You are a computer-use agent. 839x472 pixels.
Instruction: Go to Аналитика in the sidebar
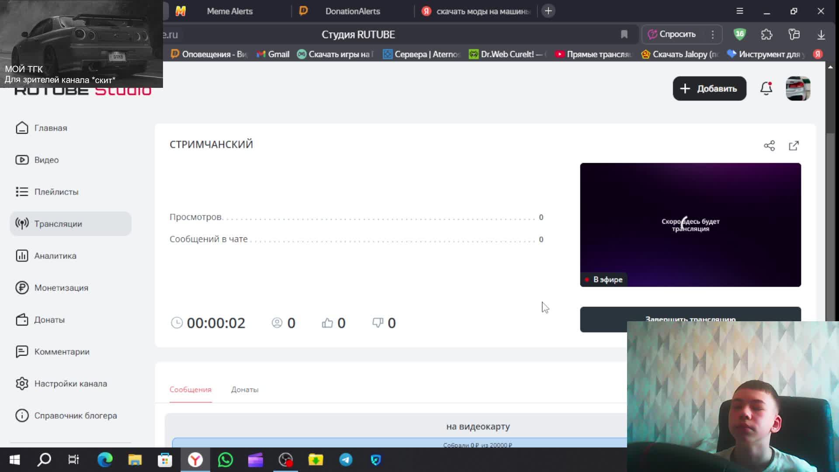pyautogui.click(x=55, y=256)
